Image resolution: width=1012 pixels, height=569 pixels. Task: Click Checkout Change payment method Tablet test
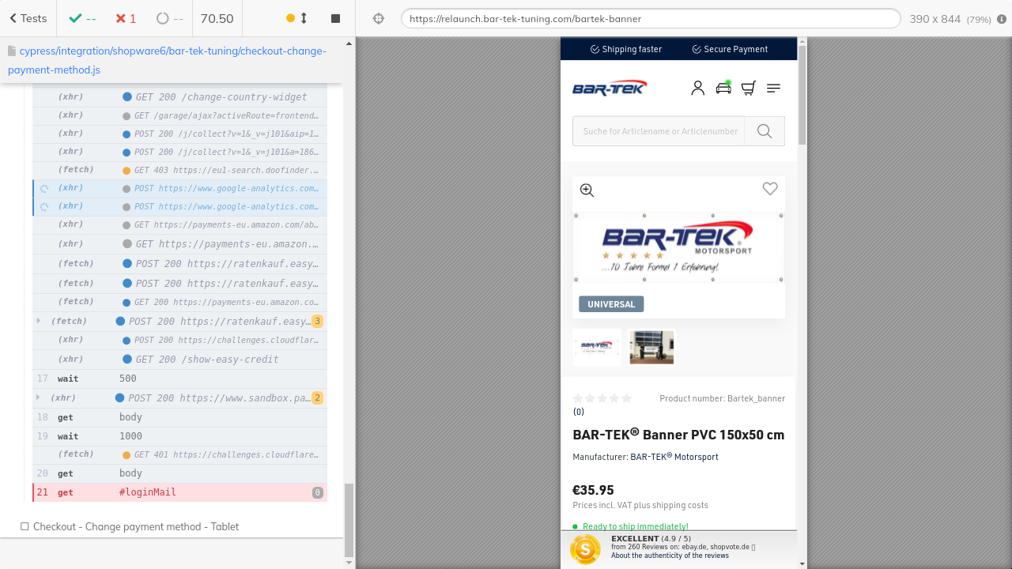(x=135, y=526)
